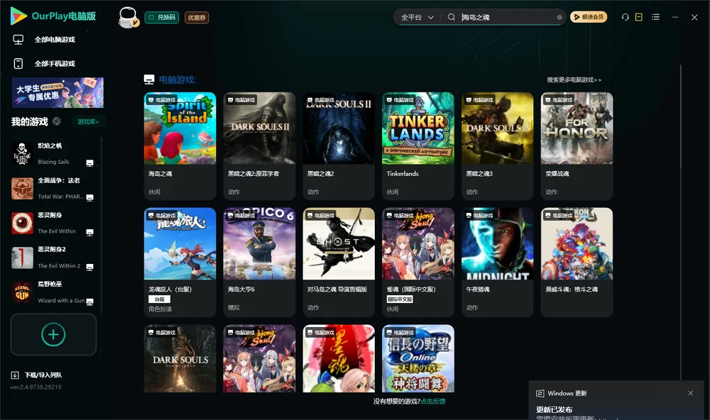Image resolution: width=710 pixels, height=420 pixels.
Task: Click PC icon on Wizard with a Gun row
Action: click(89, 302)
